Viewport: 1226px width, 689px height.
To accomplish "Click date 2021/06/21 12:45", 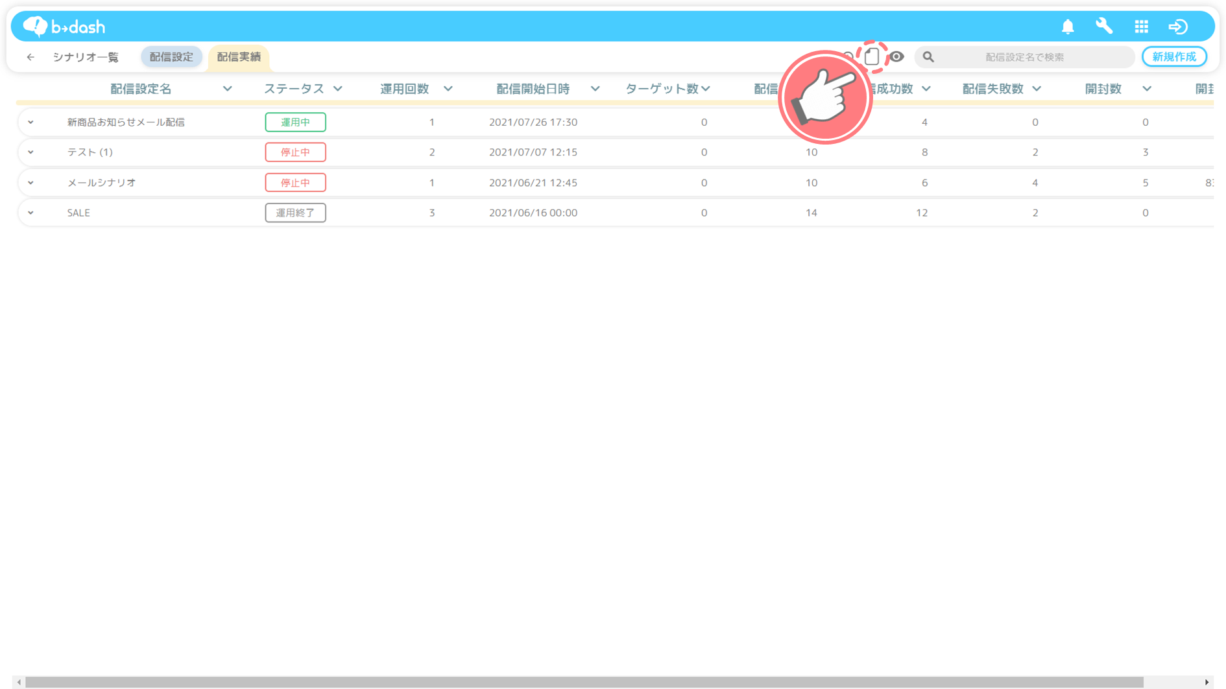I will pos(533,183).
